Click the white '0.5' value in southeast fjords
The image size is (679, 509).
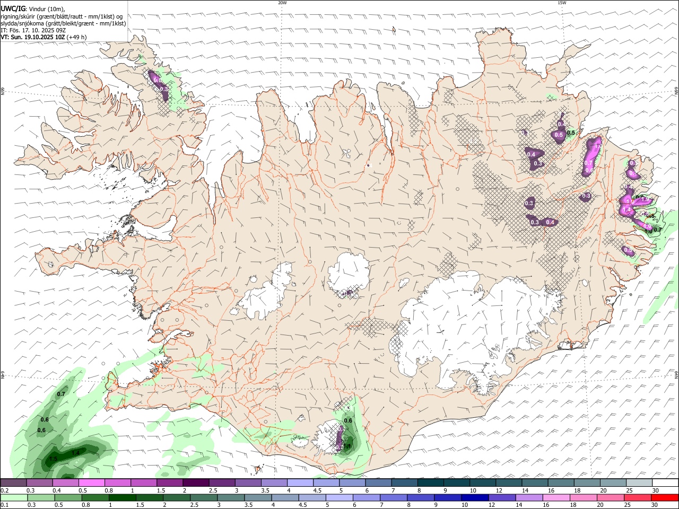(628, 250)
